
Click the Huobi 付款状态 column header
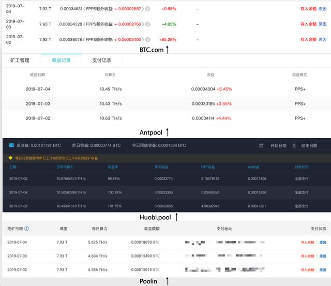pyautogui.click(x=302, y=167)
